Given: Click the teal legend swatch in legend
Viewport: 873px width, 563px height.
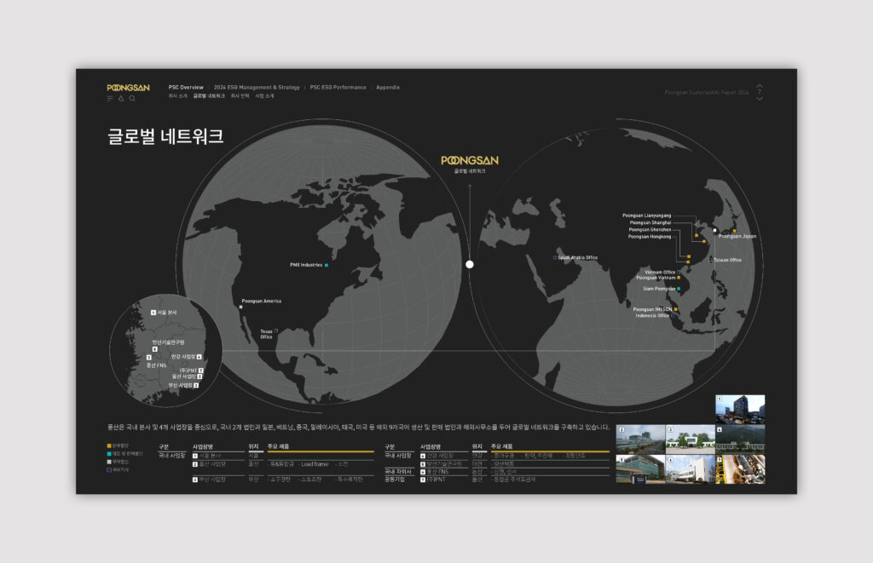Looking at the screenshot, I should 109,453.
